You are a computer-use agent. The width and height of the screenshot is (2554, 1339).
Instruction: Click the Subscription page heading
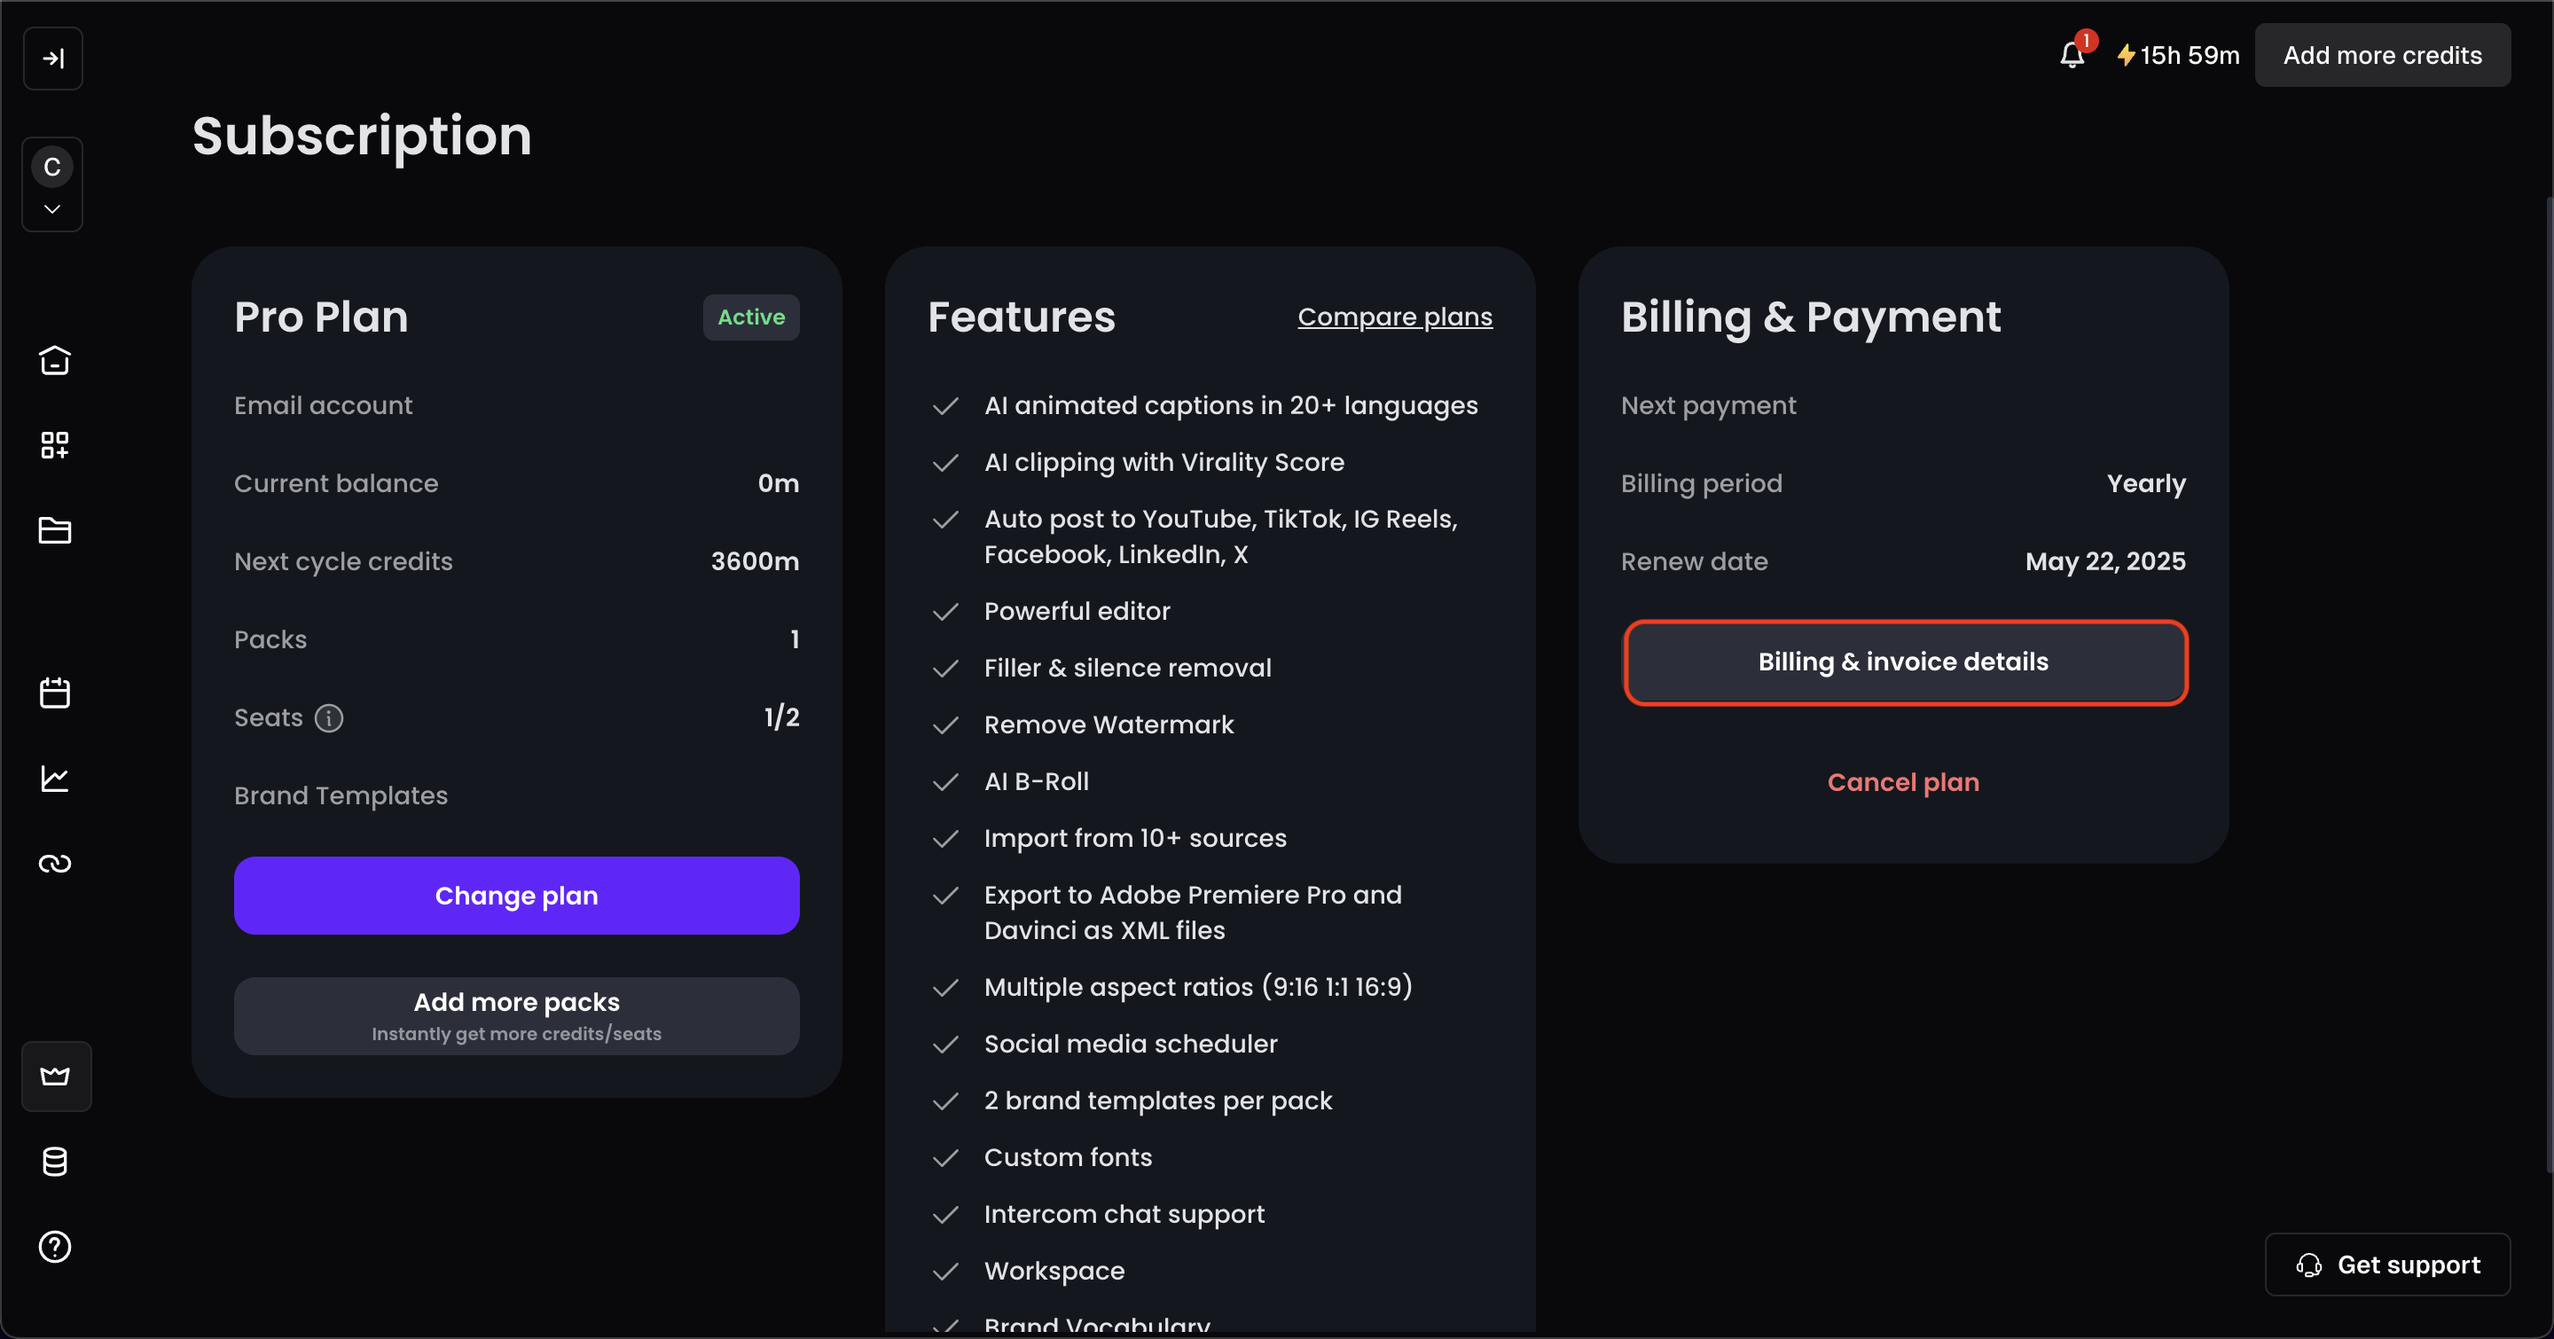(x=362, y=136)
